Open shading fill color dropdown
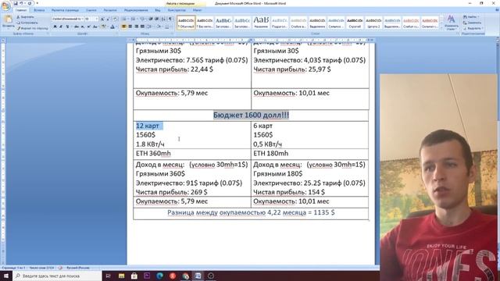This screenshot has height=281, width=500. pos(159,27)
